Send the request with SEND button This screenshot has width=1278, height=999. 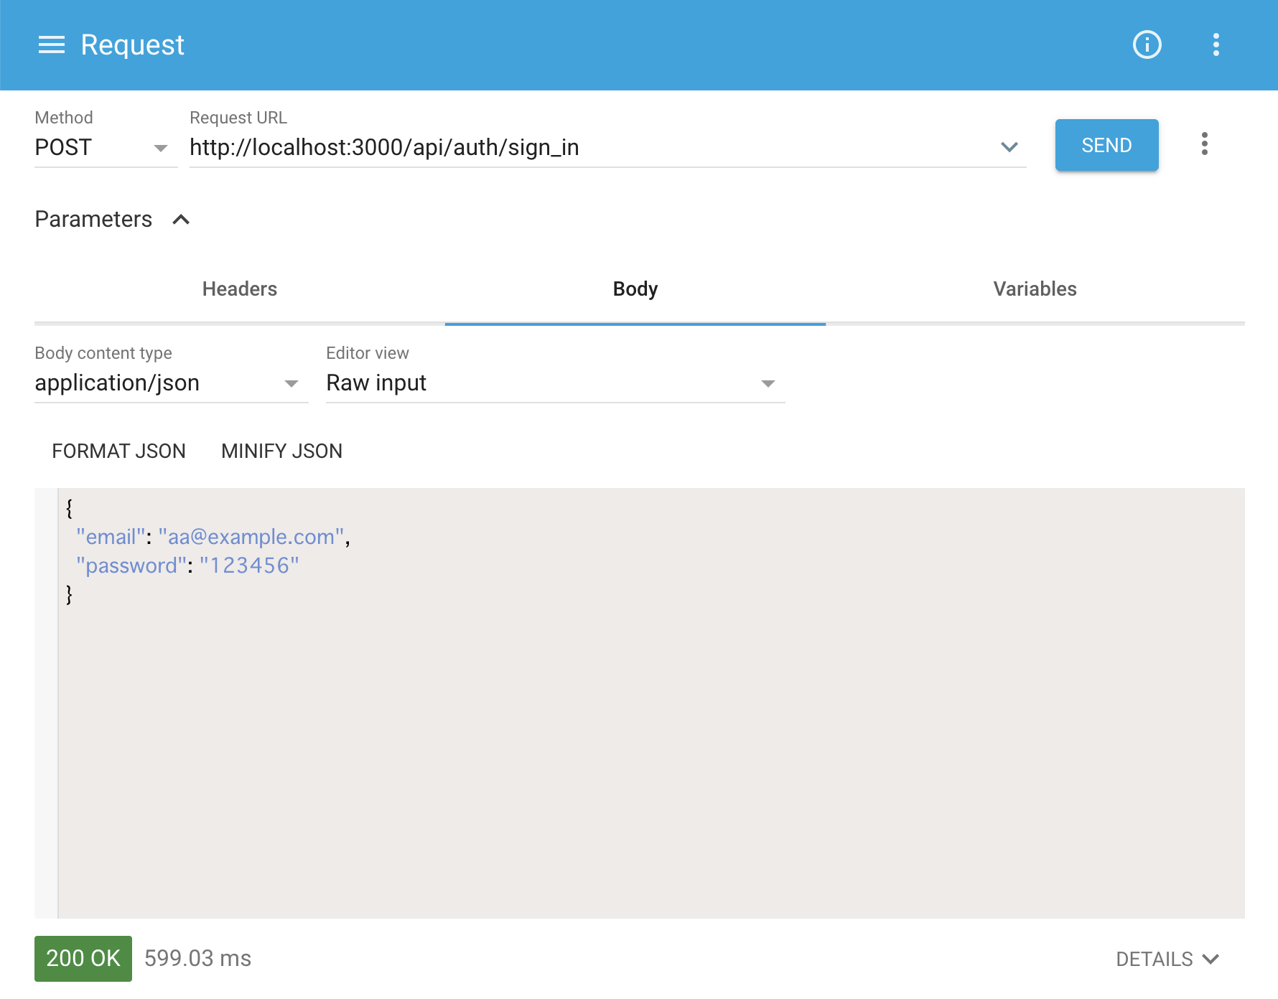1106,146
